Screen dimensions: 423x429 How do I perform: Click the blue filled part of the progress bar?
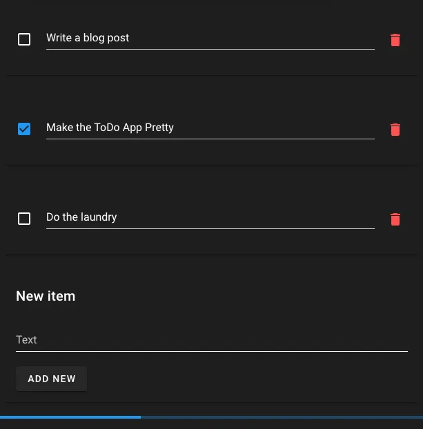tap(69, 417)
